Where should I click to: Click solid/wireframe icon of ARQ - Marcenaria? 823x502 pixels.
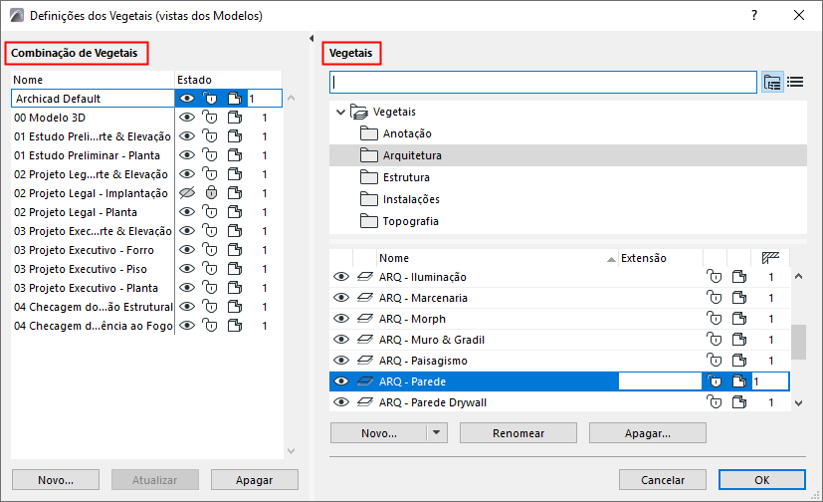coord(737,298)
